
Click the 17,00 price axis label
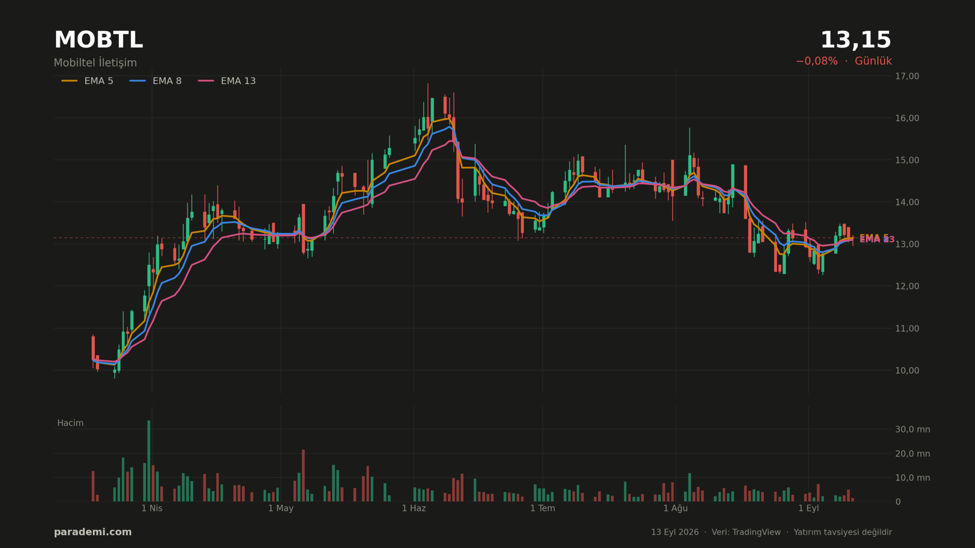(907, 76)
